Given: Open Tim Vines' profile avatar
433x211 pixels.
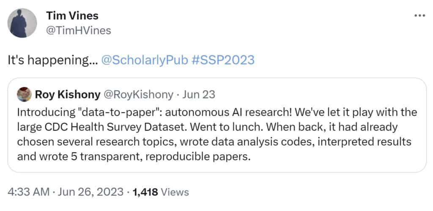Looking at the screenshot, I should click(x=23, y=23).
